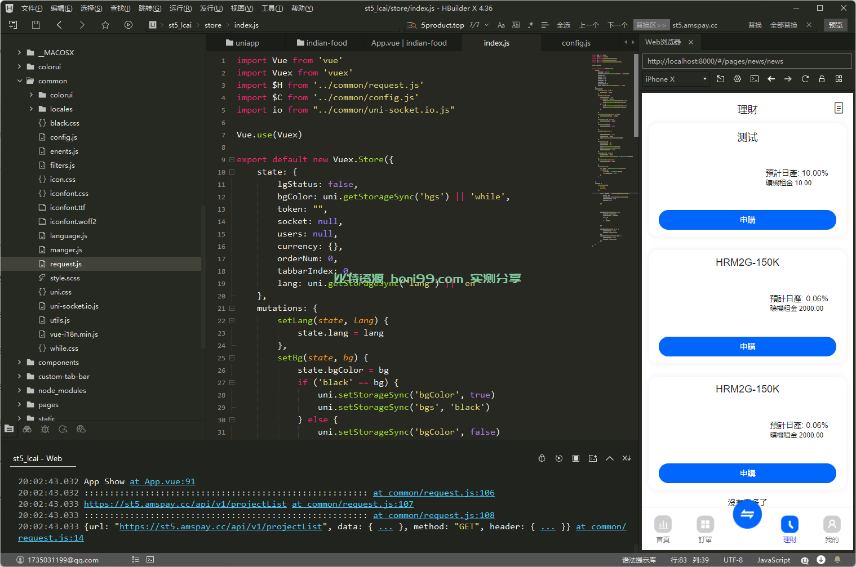
Task: Click the run play-circle toolbar icon
Action: [128, 25]
